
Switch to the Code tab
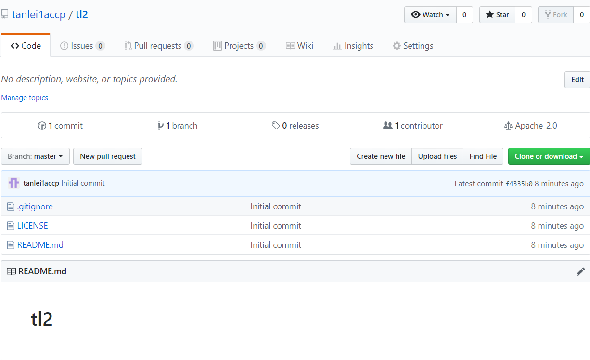26,46
